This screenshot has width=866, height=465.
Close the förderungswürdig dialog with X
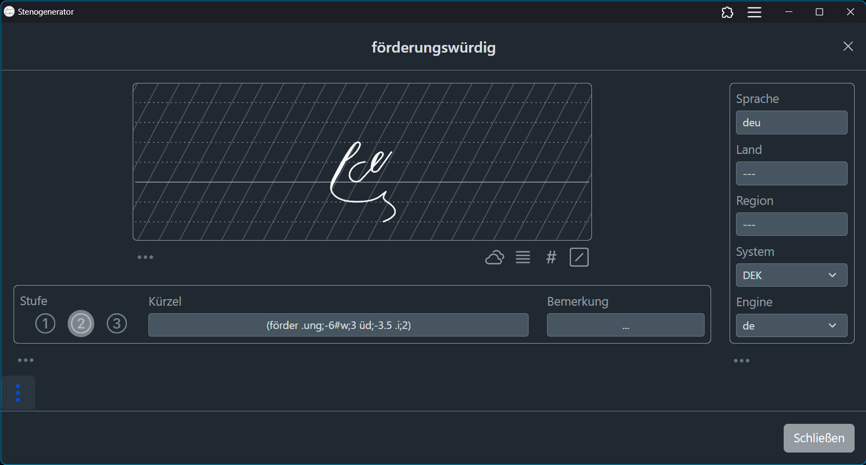click(x=848, y=47)
